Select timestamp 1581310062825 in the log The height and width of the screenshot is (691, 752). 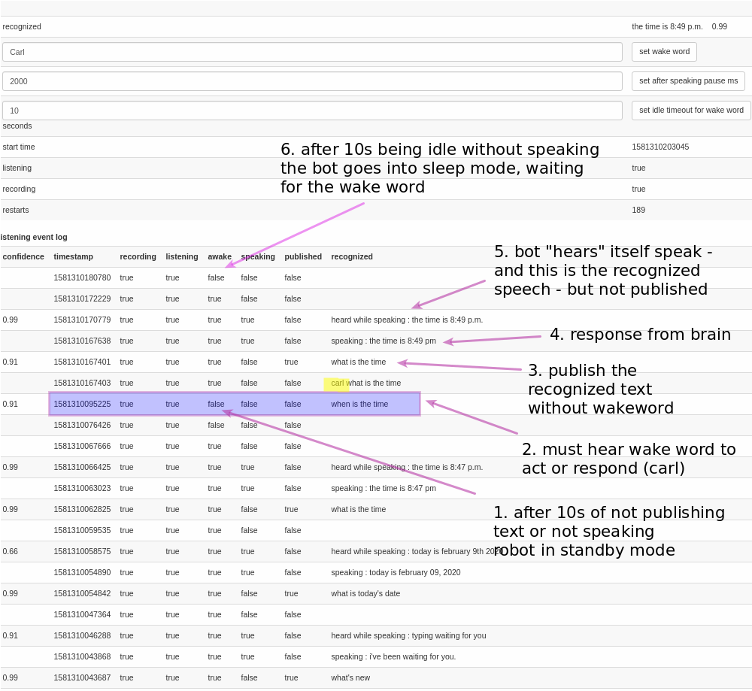point(82,509)
